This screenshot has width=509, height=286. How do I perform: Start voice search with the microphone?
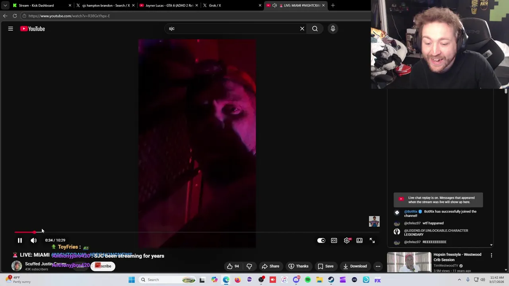coord(333,29)
